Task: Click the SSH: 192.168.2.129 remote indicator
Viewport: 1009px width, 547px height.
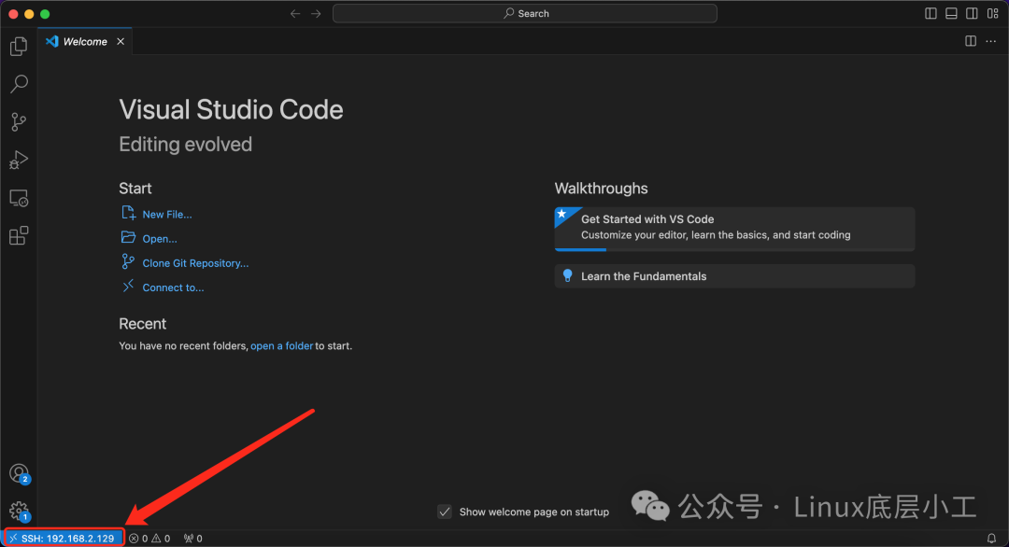Action: [64, 539]
